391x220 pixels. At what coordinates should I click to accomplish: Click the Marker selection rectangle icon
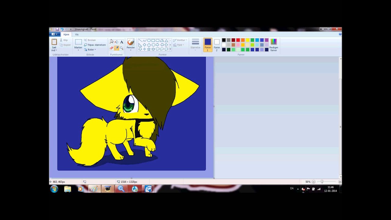click(78, 42)
